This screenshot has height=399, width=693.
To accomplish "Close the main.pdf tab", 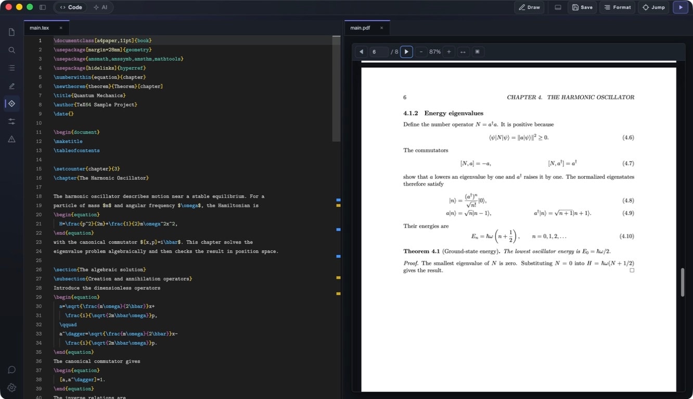I will coord(381,28).
